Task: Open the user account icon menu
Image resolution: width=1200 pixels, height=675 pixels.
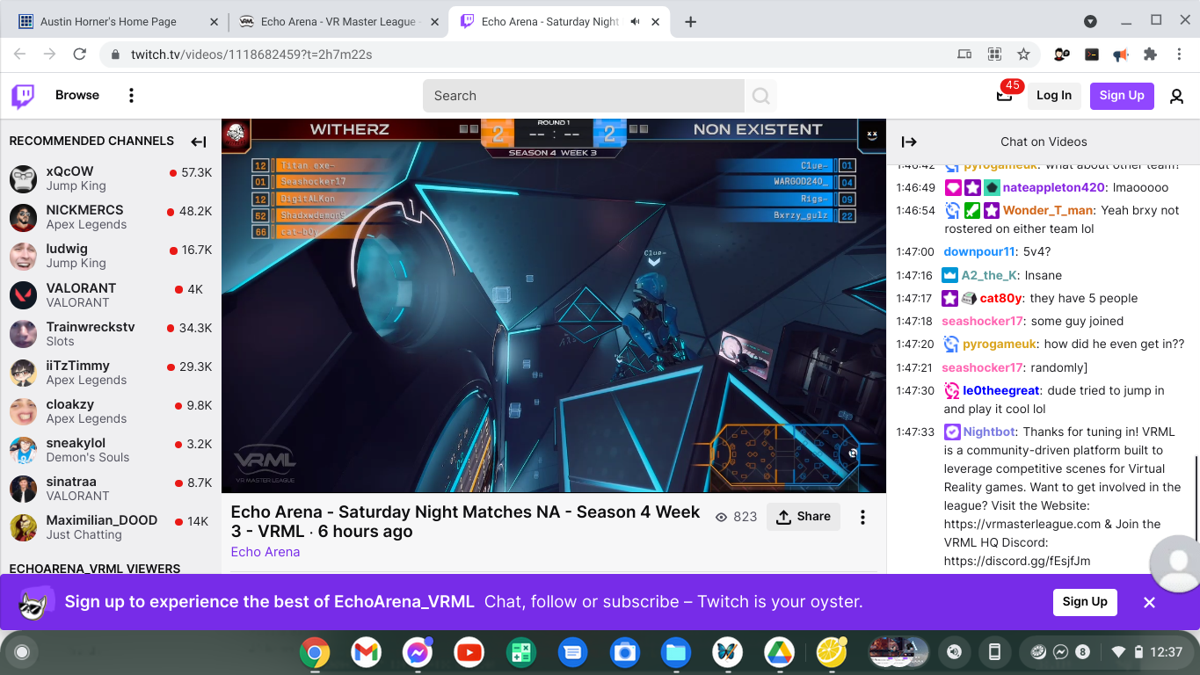Action: pos(1176,96)
